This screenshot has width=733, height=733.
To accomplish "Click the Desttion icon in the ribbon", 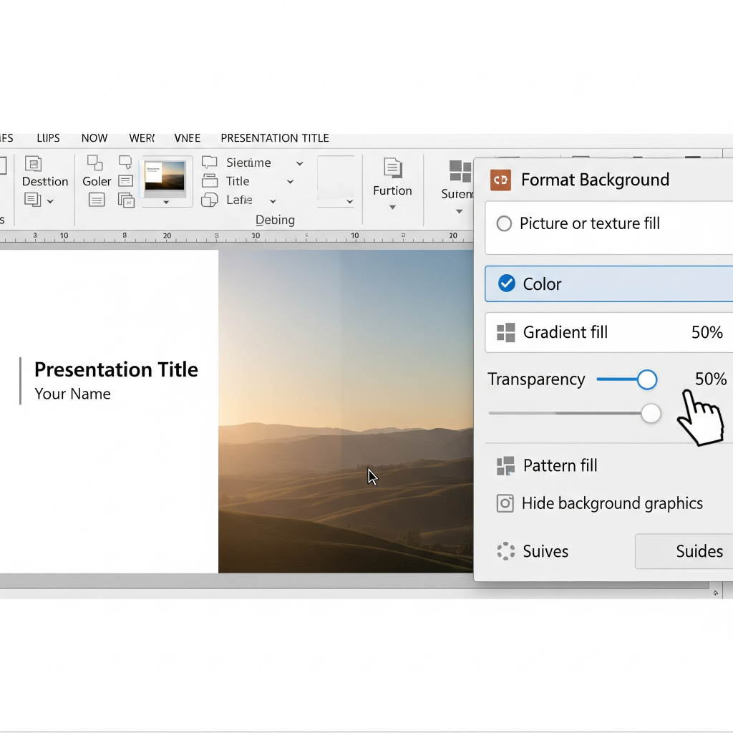I will [33, 163].
